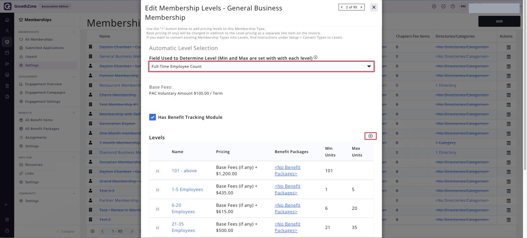The image size is (527, 238).
Task: Click No Benefit Packages for the 101 - above level
Action: coord(287,171)
